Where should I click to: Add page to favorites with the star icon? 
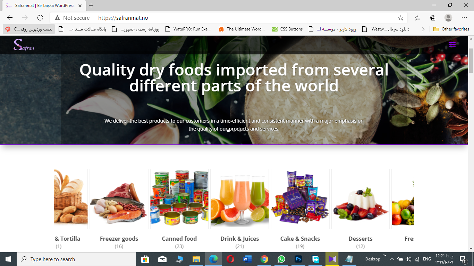(400, 18)
